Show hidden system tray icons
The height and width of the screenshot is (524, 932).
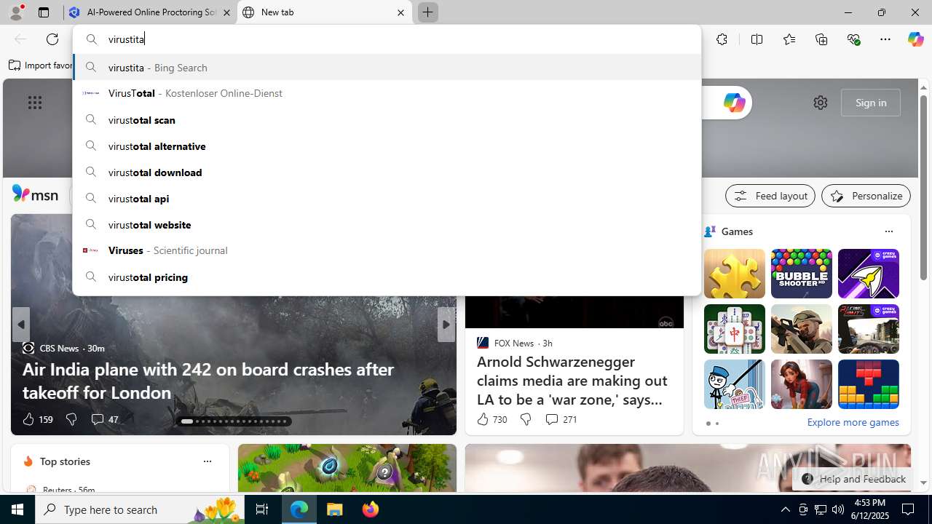[785, 509]
